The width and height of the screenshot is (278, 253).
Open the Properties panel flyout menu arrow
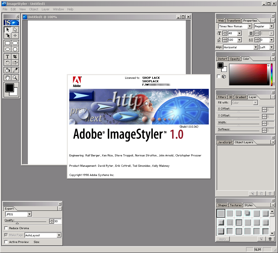coord(273,21)
